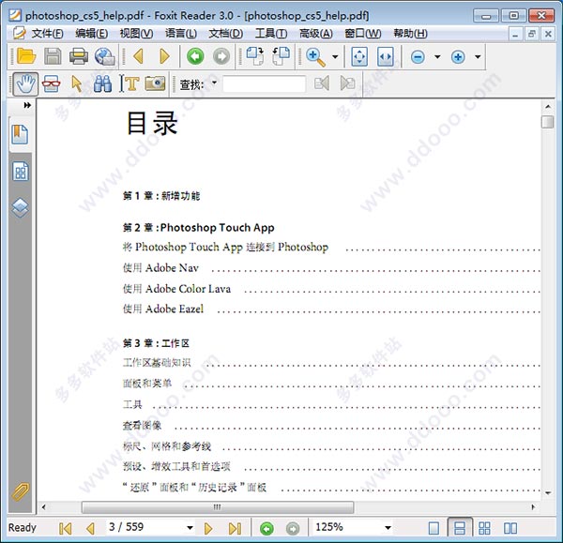The image size is (563, 543).
Task: Click the 使用 Adobe Color Lava entry
Action: (176, 289)
